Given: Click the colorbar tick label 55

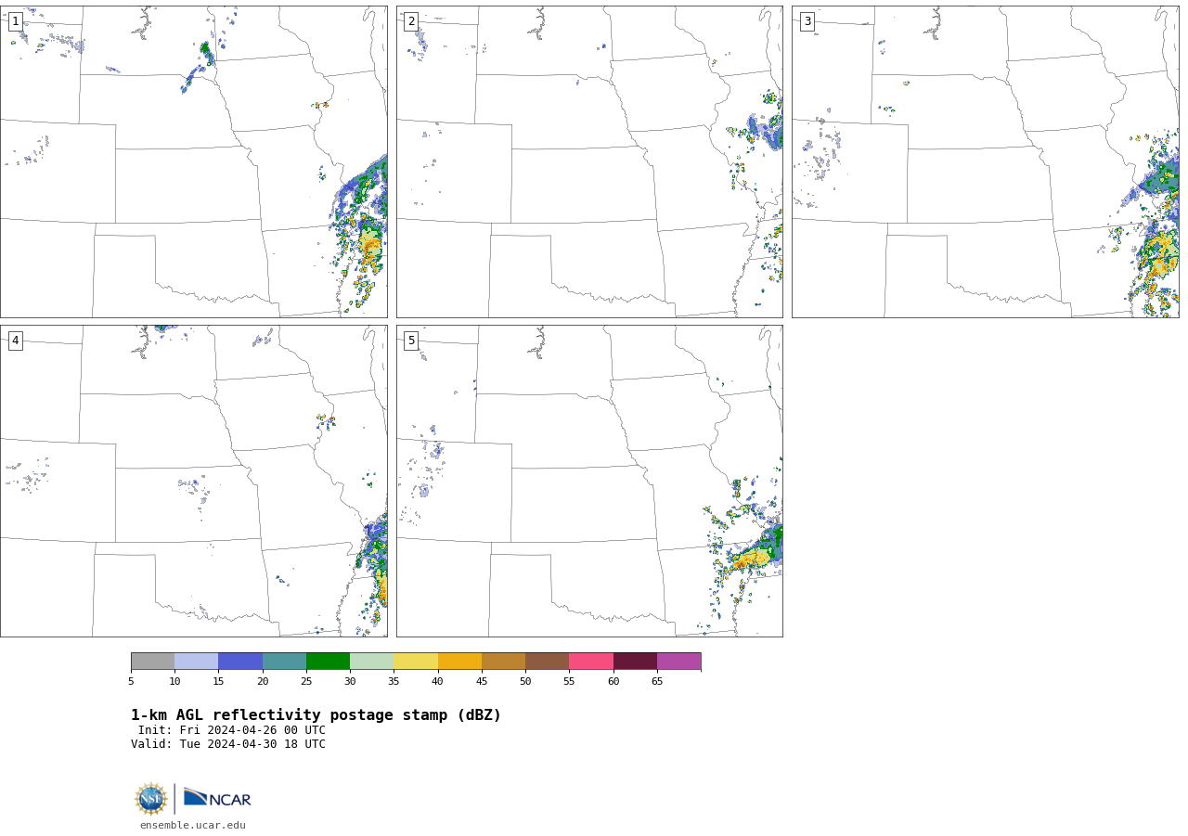Looking at the screenshot, I should point(569,682).
